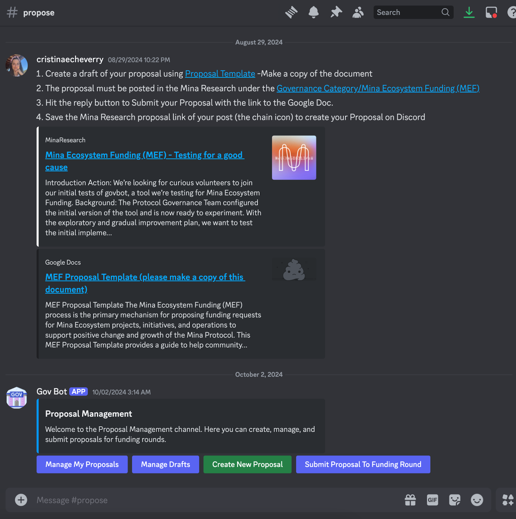This screenshot has width=516, height=519.
Task: Open the MinaResearch embed thumbnail image
Action: point(294,158)
